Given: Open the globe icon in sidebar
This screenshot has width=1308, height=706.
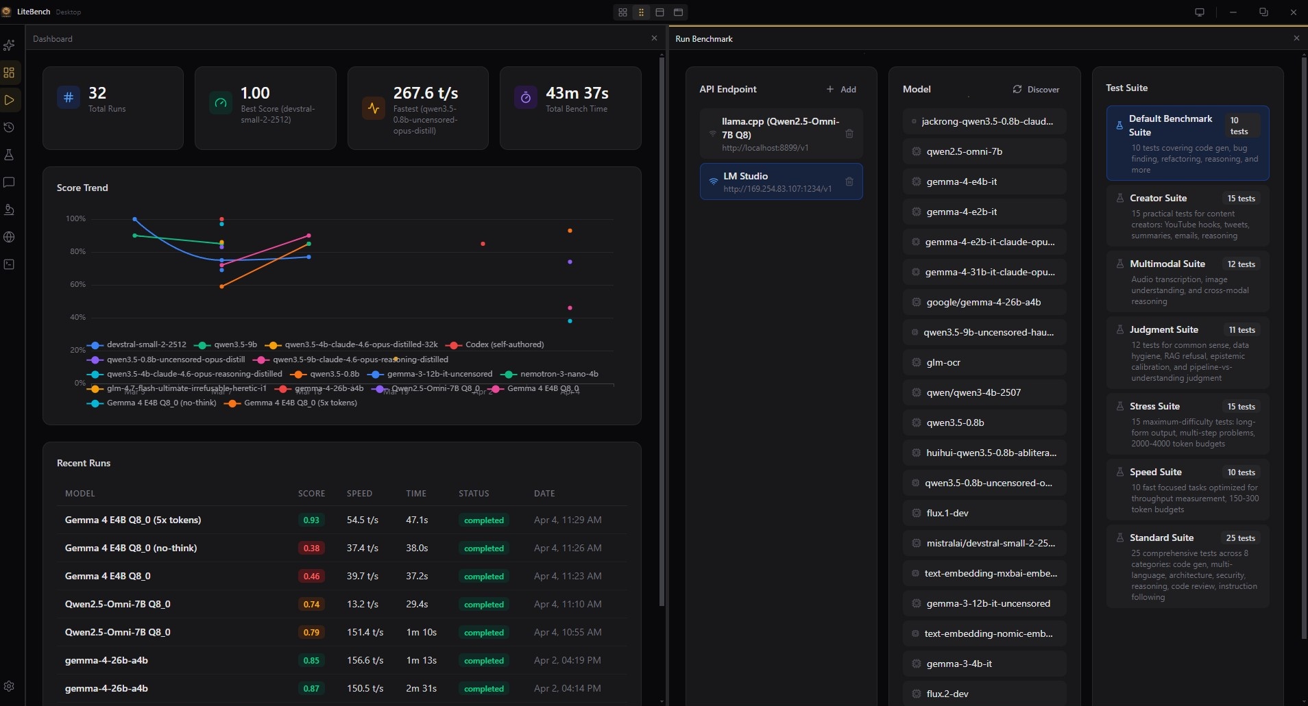Looking at the screenshot, I should pos(9,237).
